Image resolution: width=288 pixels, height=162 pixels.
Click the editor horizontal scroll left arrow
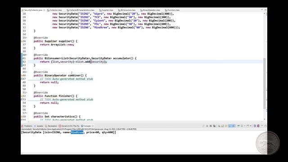point(28,121)
